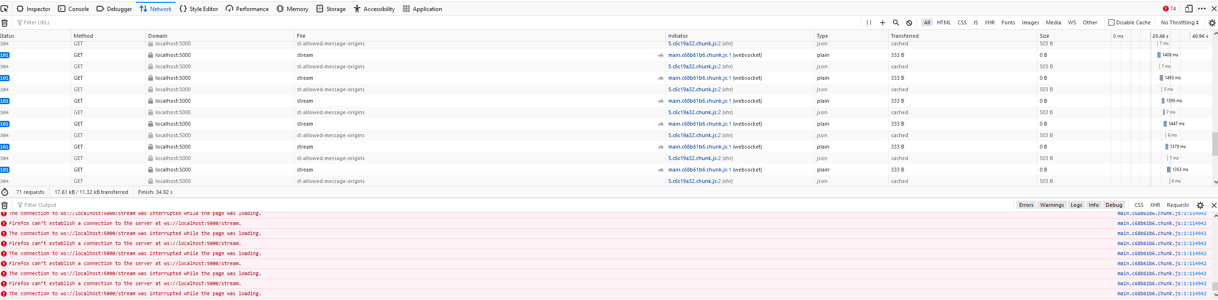Pause network recording
This screenshot has width=1218, height=300.
click(x=869, y=22)
